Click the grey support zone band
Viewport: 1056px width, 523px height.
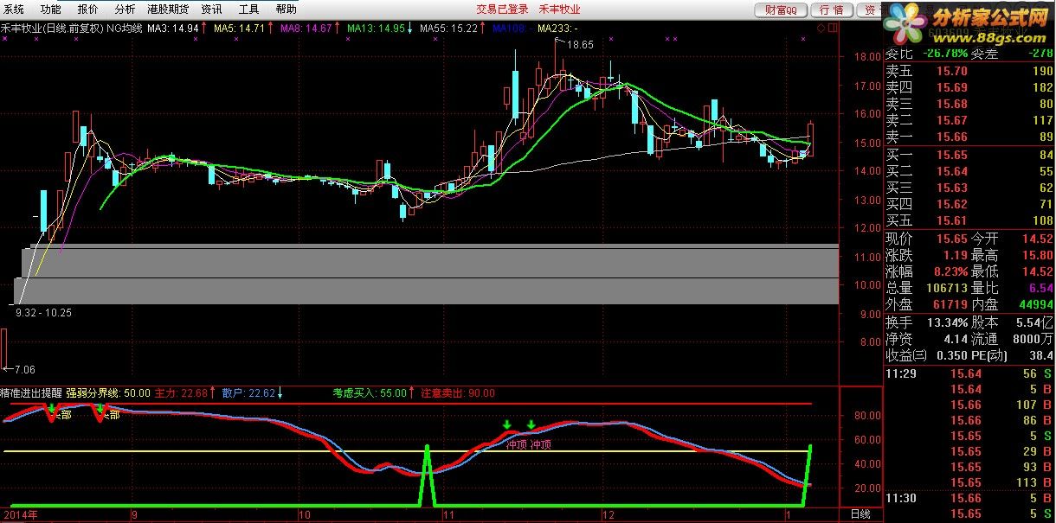pyautogui.click(x=428, y=274)
